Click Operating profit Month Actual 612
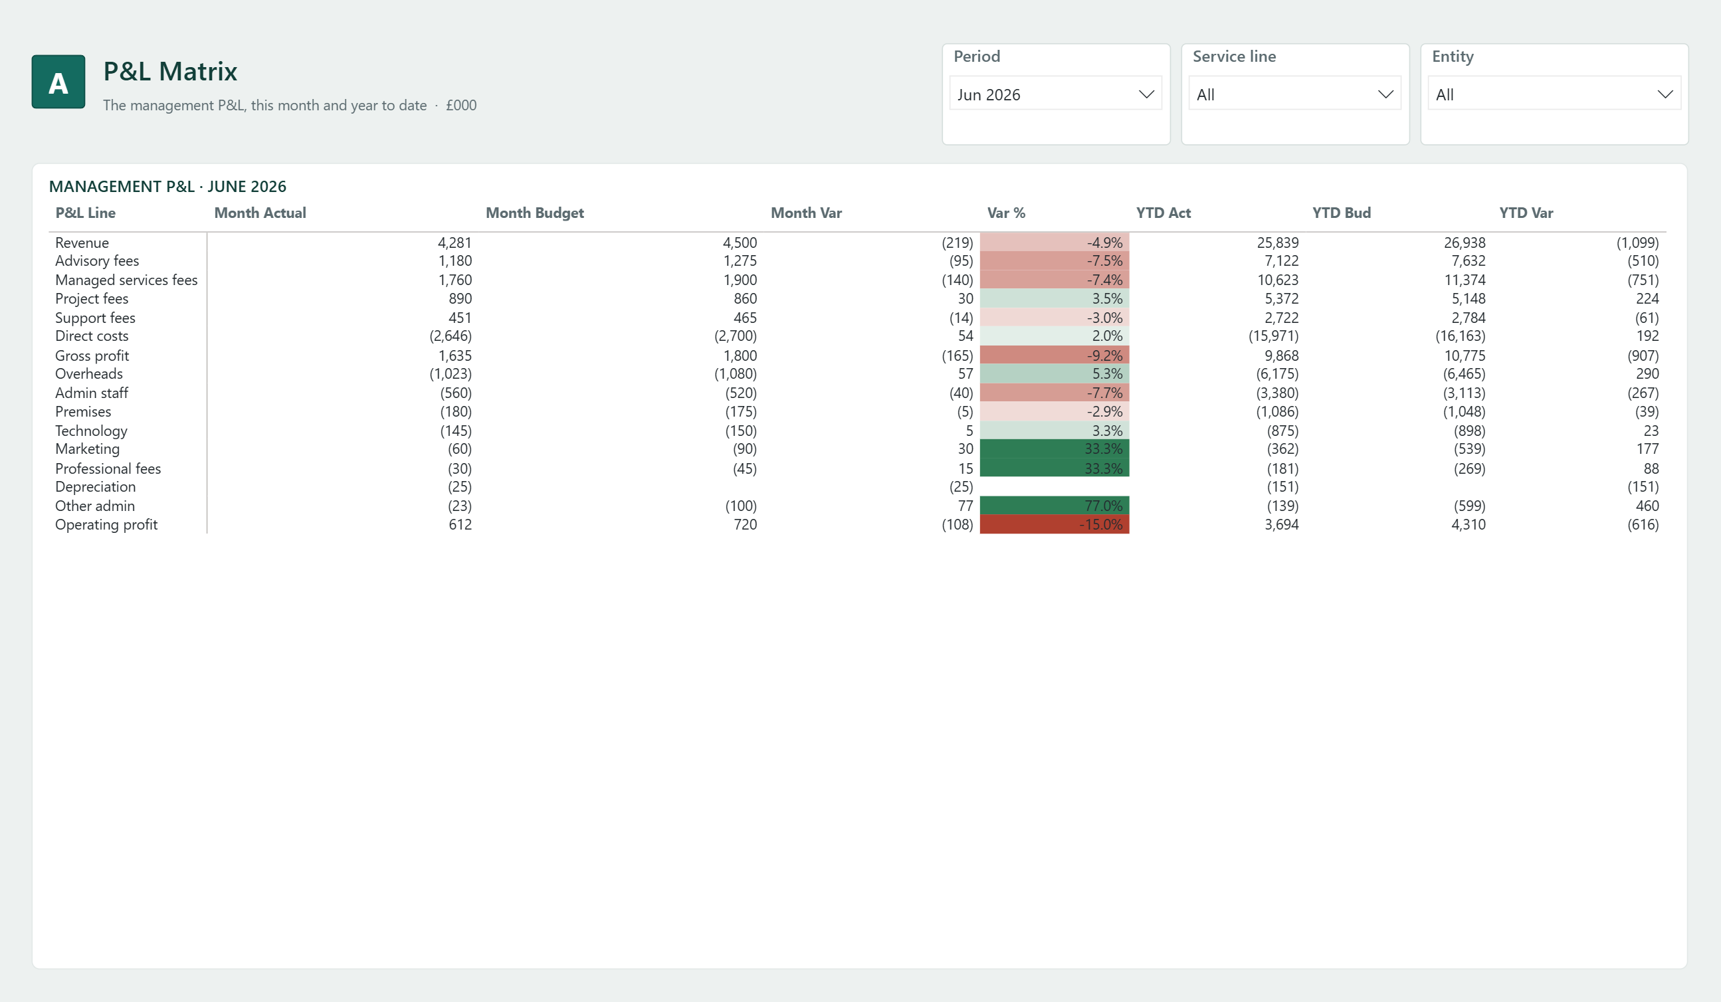Image resolution: width=1721 pixels, height=1002 pixels. tap(460, 524)
